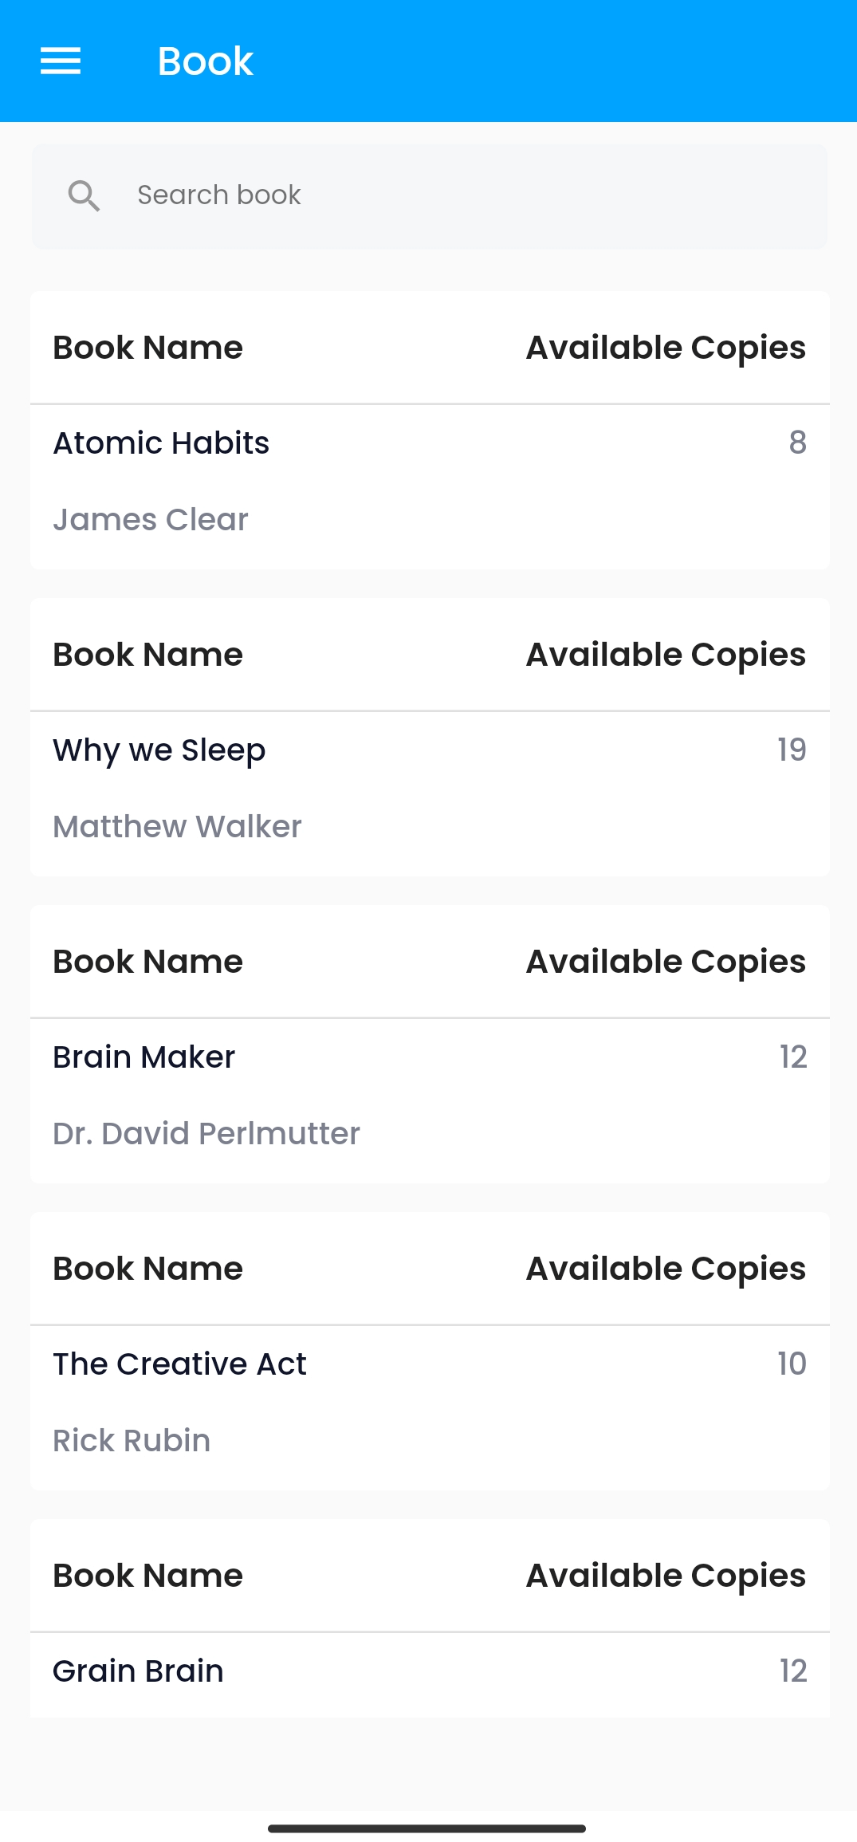Tap the home indicator bar
Image resolution: width=857 pixels, height=1842 pixels.
click(427, 1828)
